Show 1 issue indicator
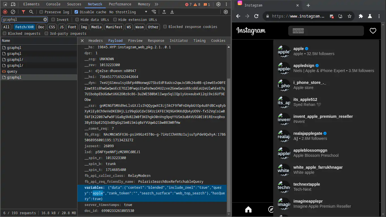386x217 pixels. 207,5
